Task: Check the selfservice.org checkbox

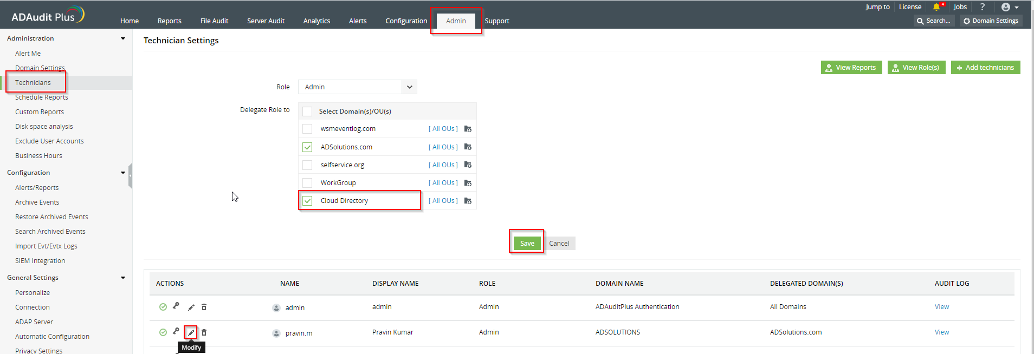Action: click(307, 165)
